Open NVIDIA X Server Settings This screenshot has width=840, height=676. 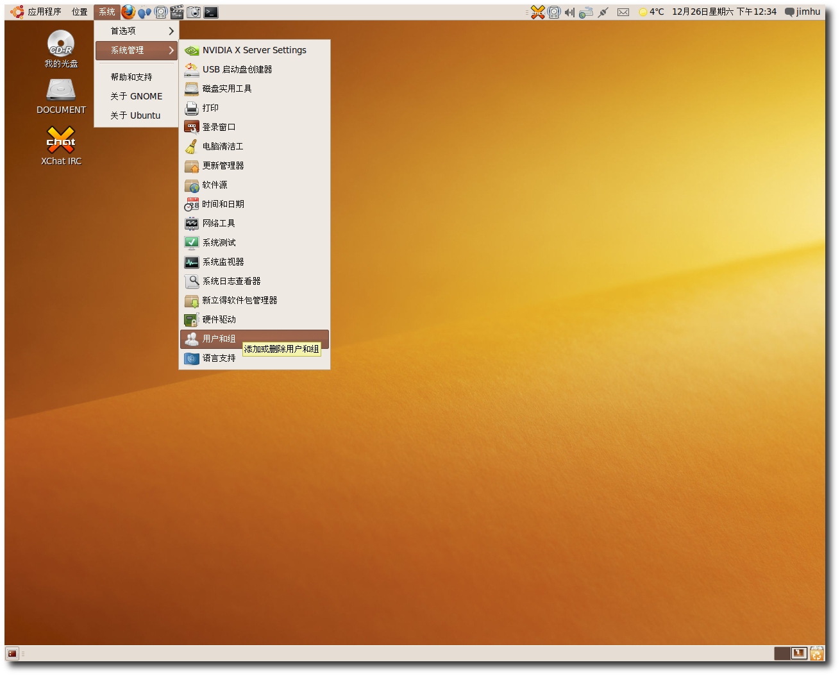click(254, 50)
